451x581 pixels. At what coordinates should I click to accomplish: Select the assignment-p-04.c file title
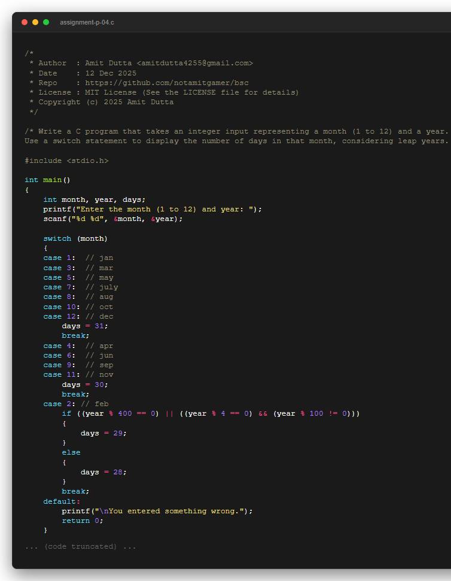(87, 22)
